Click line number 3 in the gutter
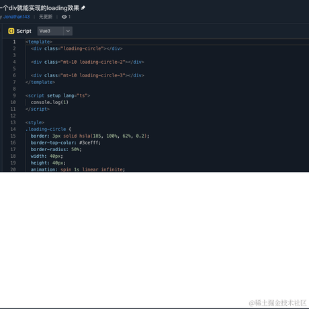 coord(14,55)
